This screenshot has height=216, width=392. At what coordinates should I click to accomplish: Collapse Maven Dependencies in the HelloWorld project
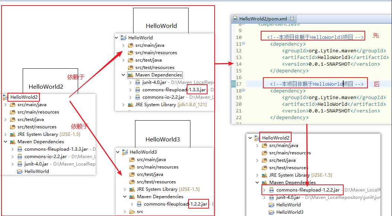click(123, 75)
